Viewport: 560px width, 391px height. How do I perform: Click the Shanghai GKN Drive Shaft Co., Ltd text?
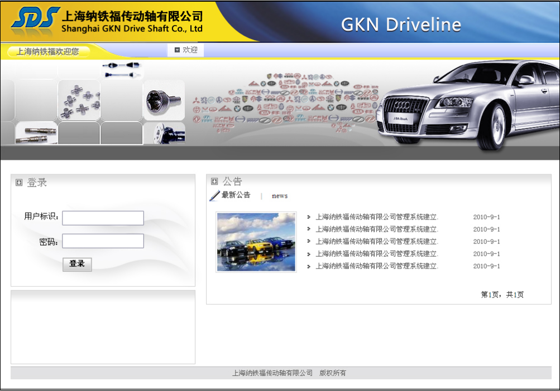pyautogui.click(x=132, y=28)
